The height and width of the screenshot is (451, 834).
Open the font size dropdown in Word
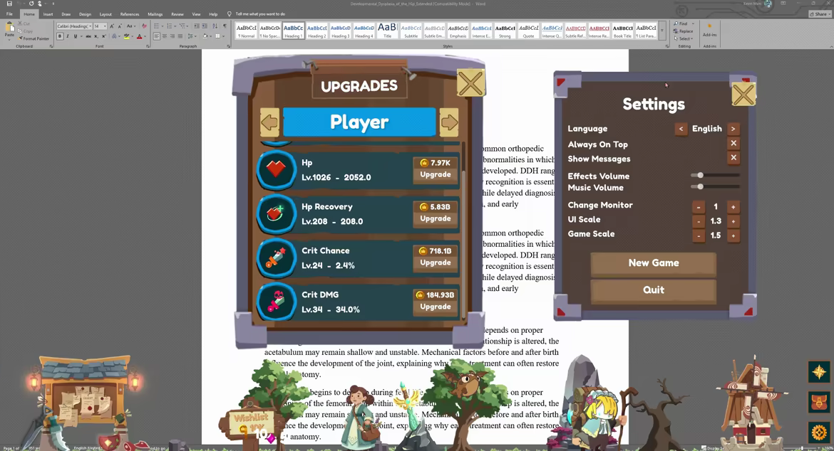(105, 26)
